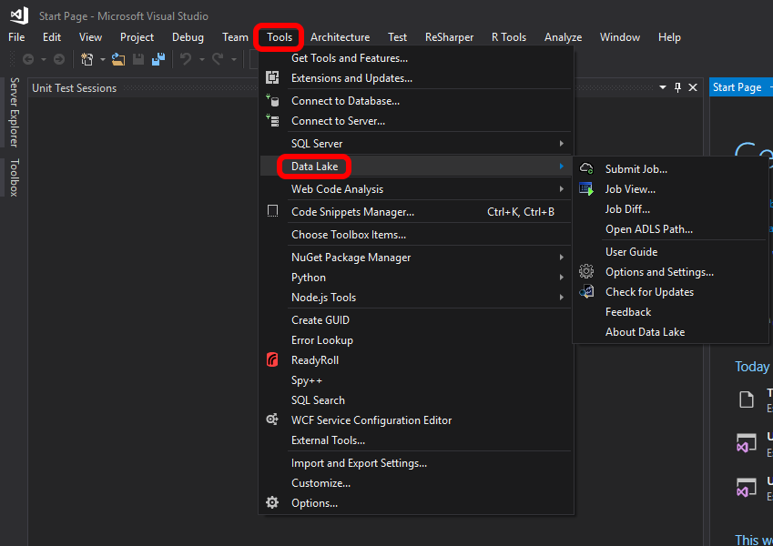Pin the Unit Test Sessions panel
Viewport: 773px width, 546px height.
(677, 87)
